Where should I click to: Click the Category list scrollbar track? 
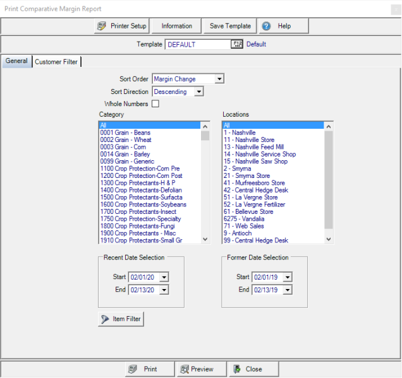pos(205,189)
